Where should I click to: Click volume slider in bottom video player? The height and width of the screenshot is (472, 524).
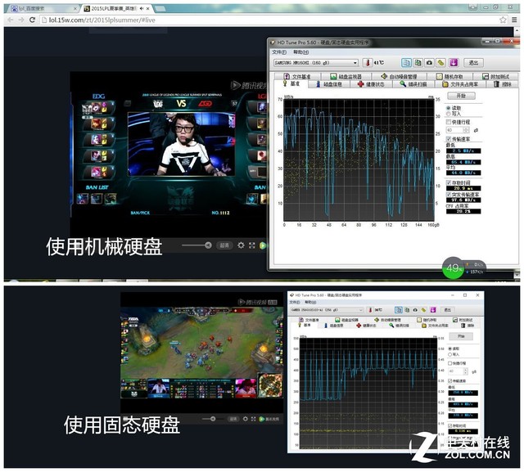213,419
